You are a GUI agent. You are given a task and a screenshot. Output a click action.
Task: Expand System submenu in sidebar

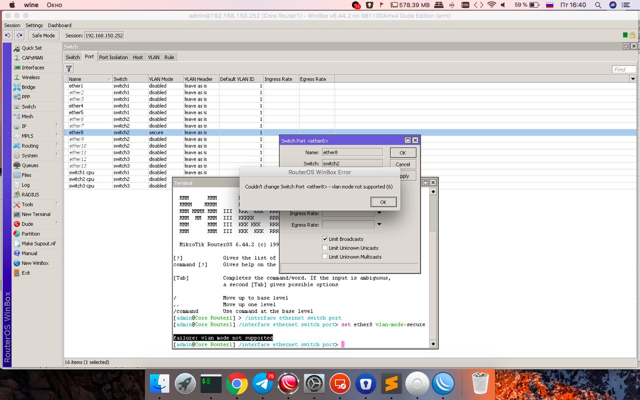pyautogui.click(x=57, y=155)
